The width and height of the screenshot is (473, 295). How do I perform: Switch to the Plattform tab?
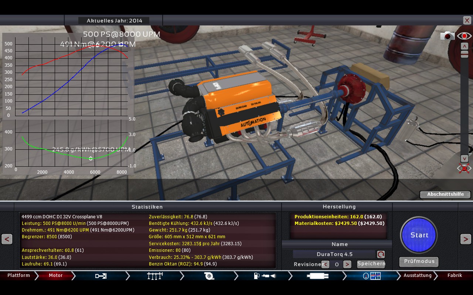(18, 275)
